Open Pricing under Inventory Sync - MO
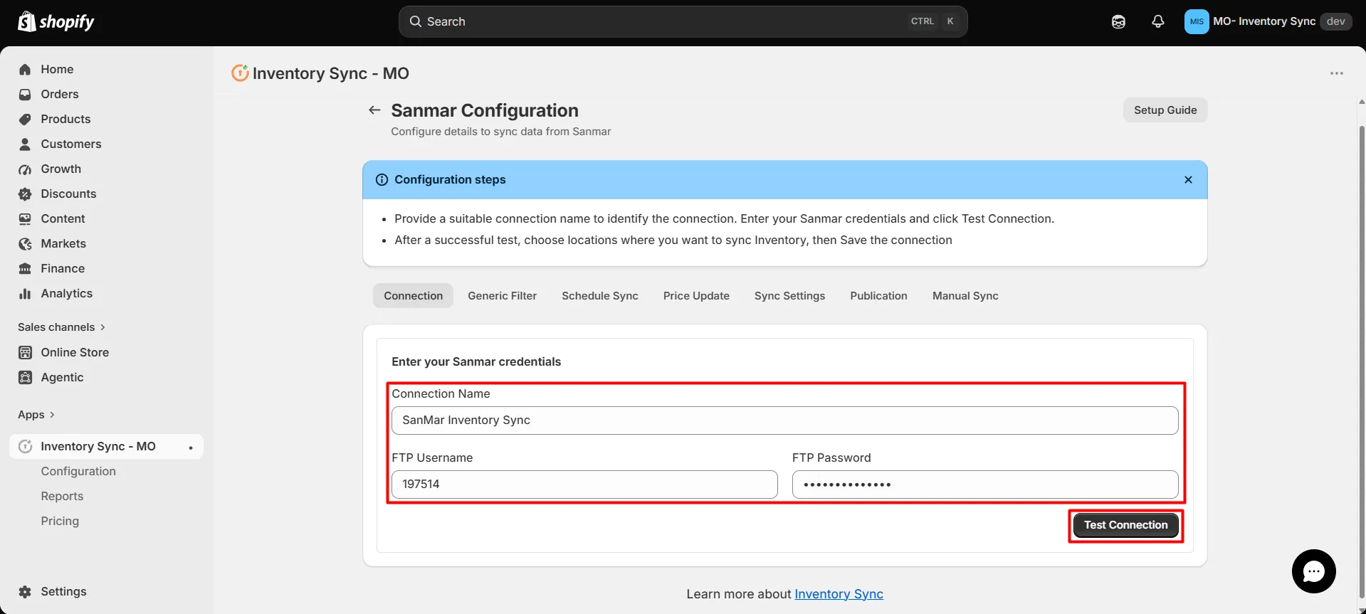1366x614 pixels. [x=60, y=521]
